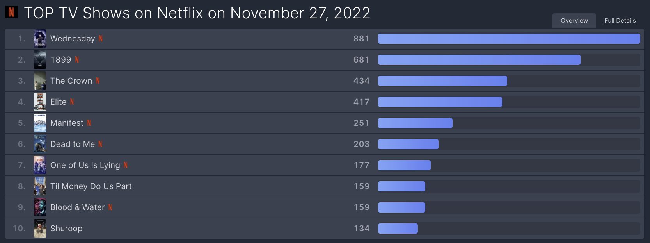Switch to the Full Details tab

pyautogui.click(x=620, y=20)
